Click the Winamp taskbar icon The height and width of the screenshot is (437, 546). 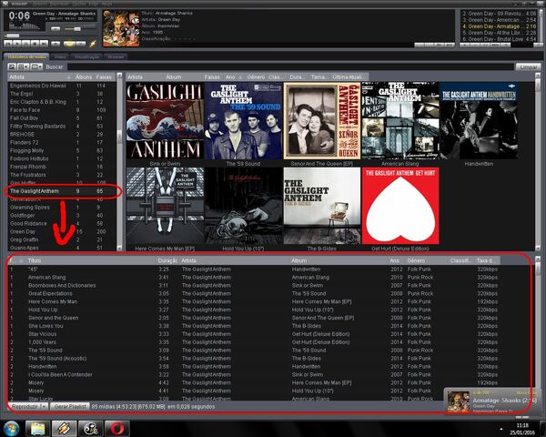click(64, 429)
